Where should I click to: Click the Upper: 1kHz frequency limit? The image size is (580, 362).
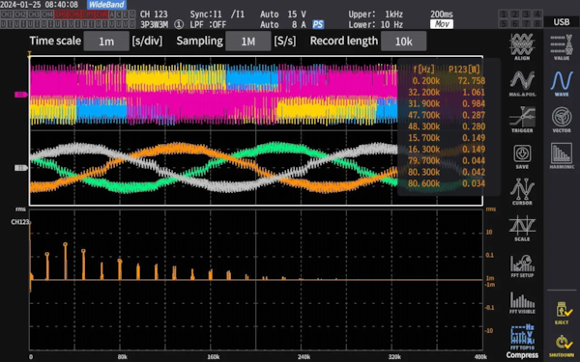375,14
